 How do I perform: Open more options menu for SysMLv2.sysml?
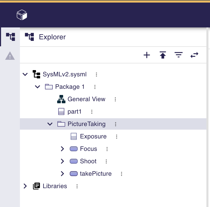96,75
